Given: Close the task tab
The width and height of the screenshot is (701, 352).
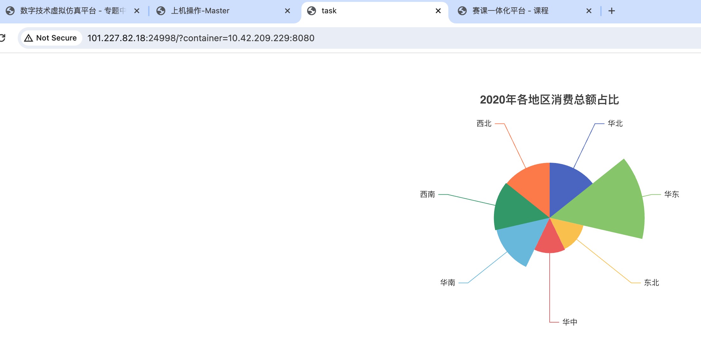Looking at the screenshot, I should pos(438,11).
